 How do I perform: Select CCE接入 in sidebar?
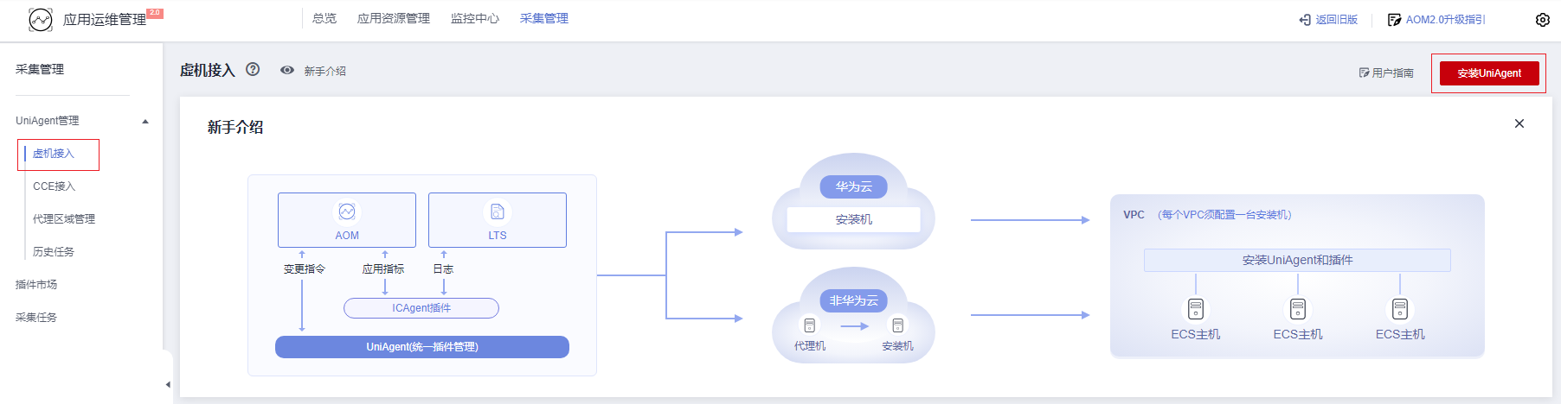click(x=54, y=186)
